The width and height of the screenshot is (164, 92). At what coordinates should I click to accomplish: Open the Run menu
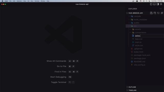click(x=32, y=1)
